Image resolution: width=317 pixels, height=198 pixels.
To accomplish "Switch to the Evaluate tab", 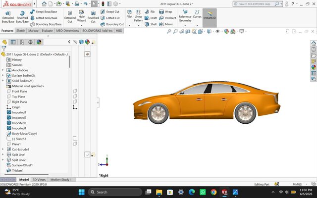I will point(47,31).
